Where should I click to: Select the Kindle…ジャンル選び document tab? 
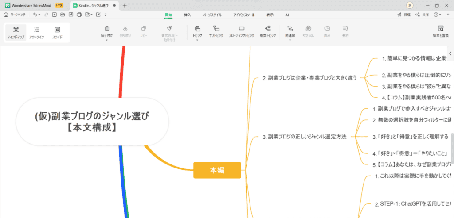coord(95,5)
